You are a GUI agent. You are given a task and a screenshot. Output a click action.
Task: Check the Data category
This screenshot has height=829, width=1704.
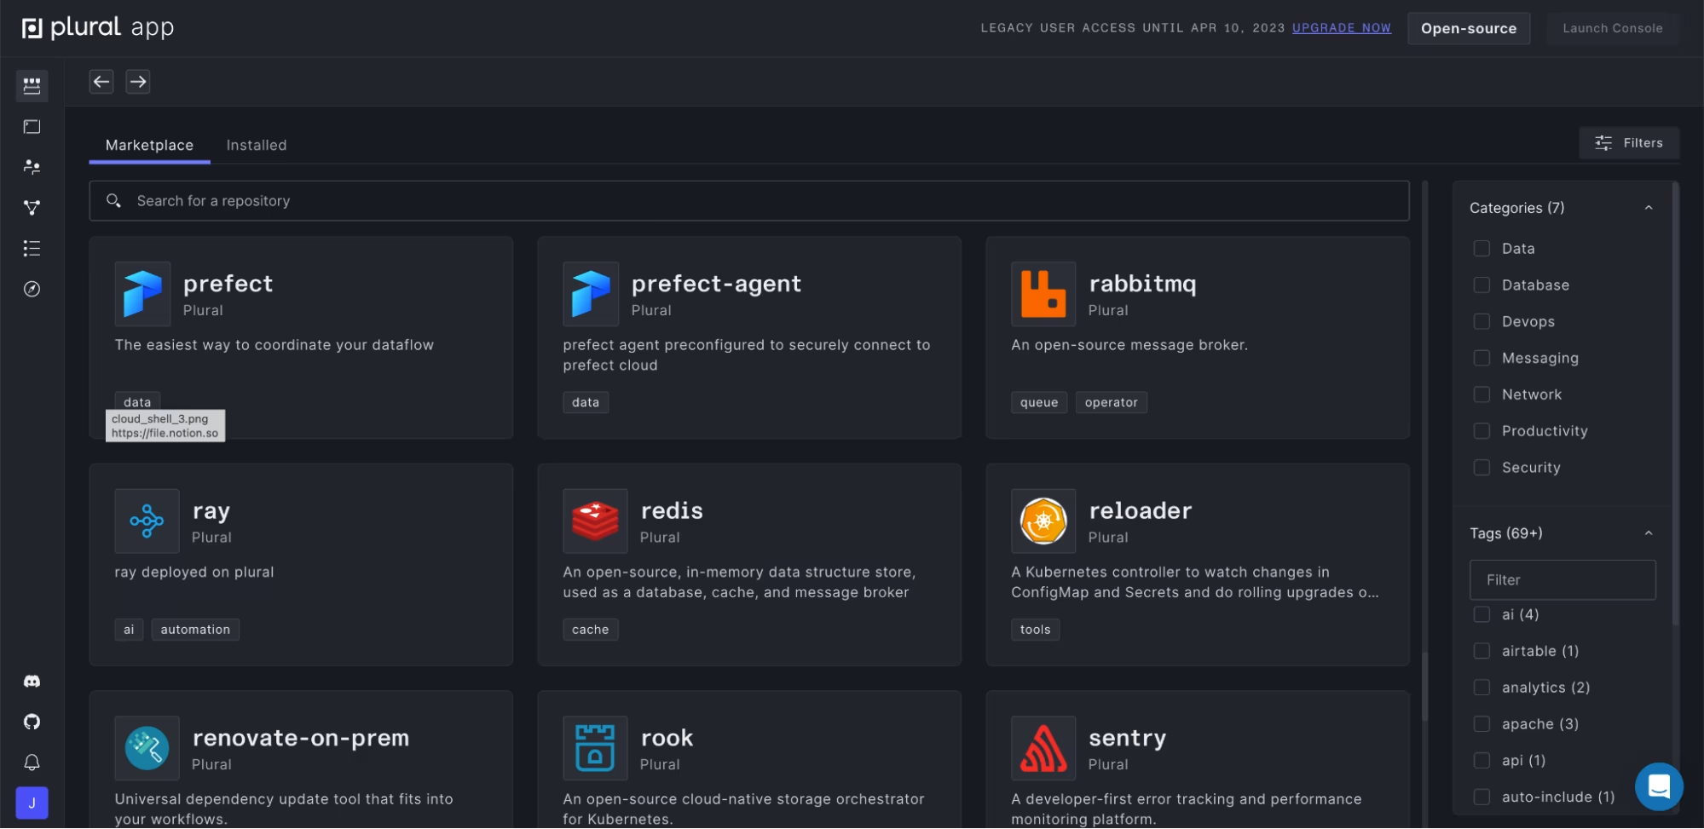click(1482, 249)
